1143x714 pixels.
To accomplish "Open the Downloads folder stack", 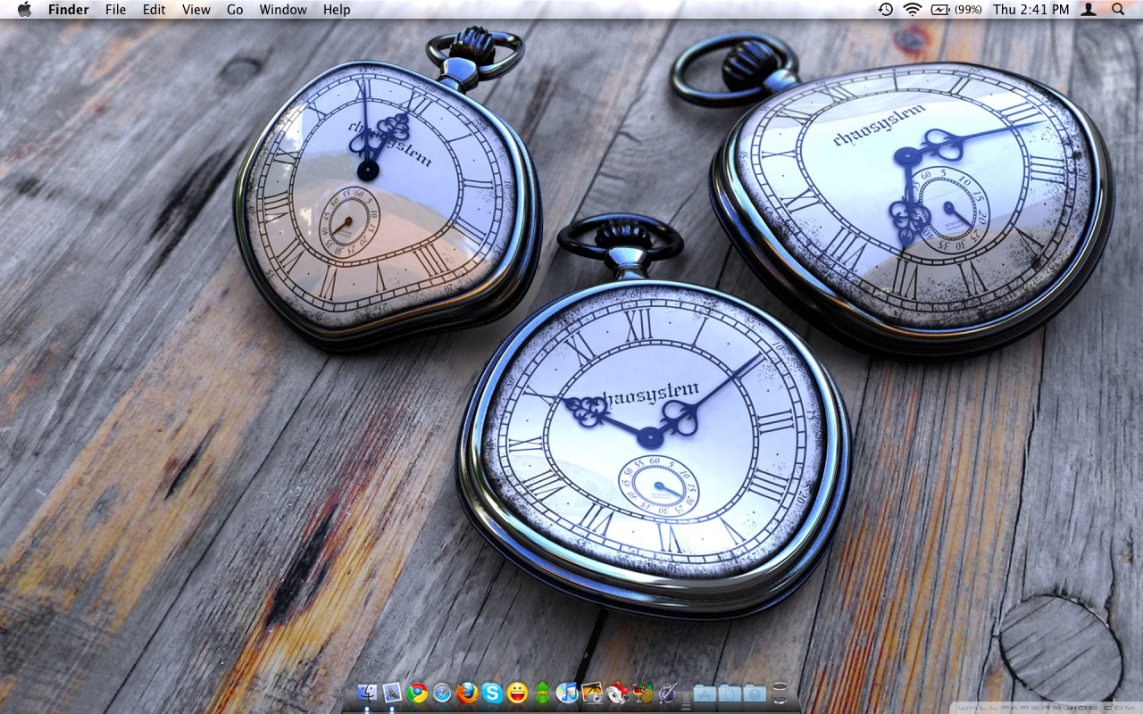I will [755, 693].
